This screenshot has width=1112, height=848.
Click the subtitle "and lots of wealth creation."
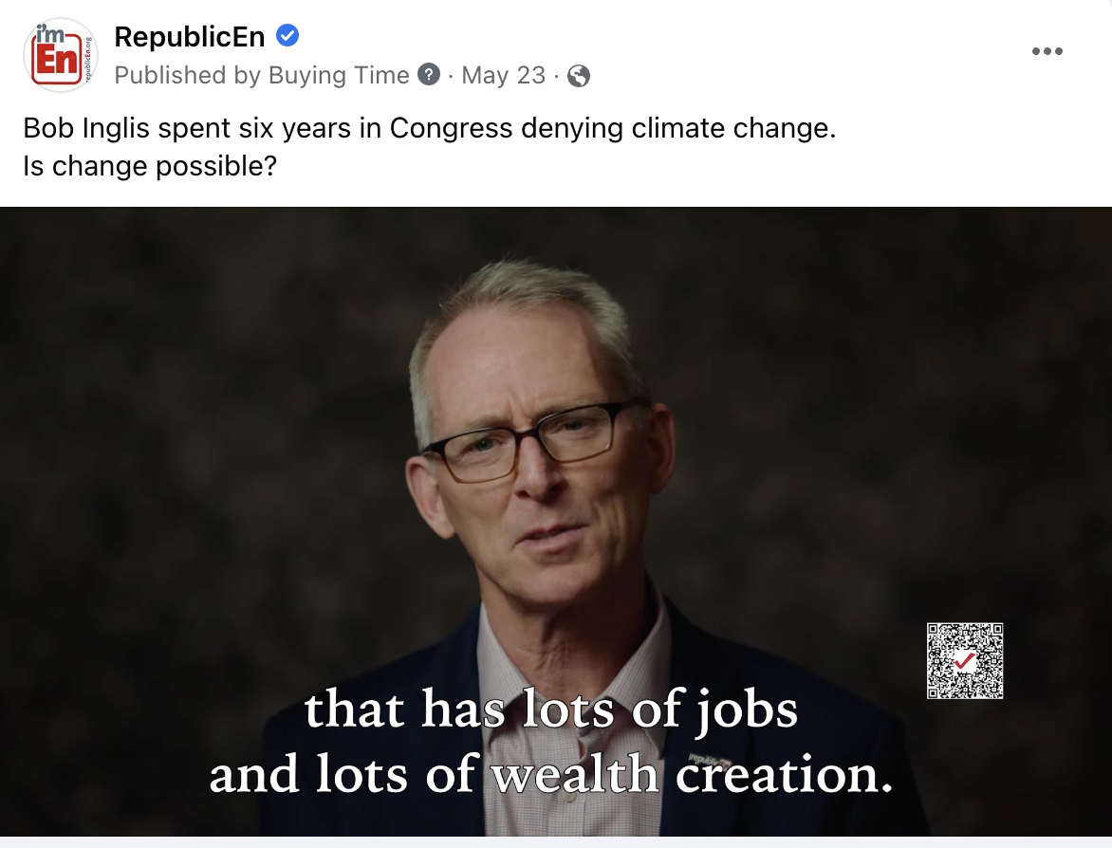551,774
